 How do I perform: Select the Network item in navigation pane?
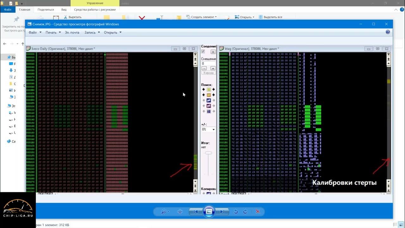point(11,142)
